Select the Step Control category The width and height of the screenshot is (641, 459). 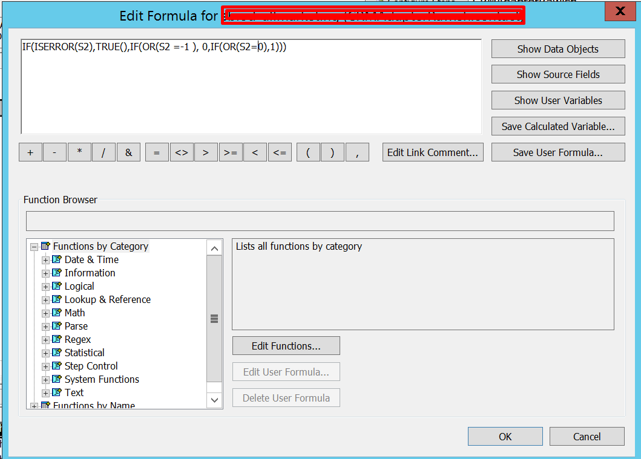coord(91,366)
